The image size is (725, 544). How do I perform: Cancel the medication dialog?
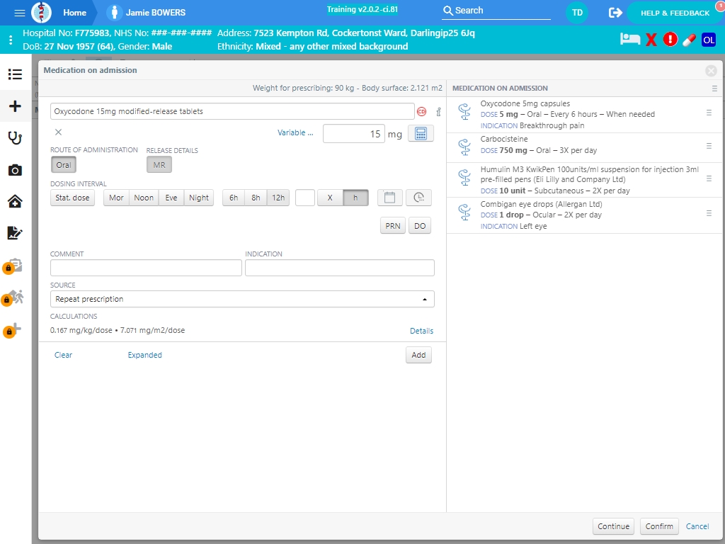click(x=697, y=526)
